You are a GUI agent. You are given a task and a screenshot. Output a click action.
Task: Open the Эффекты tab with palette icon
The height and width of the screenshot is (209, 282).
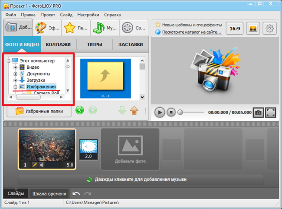point(47,28)
